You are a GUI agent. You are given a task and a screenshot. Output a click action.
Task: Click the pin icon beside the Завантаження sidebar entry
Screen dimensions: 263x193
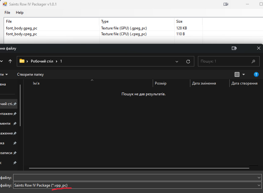tap(15, 114)
